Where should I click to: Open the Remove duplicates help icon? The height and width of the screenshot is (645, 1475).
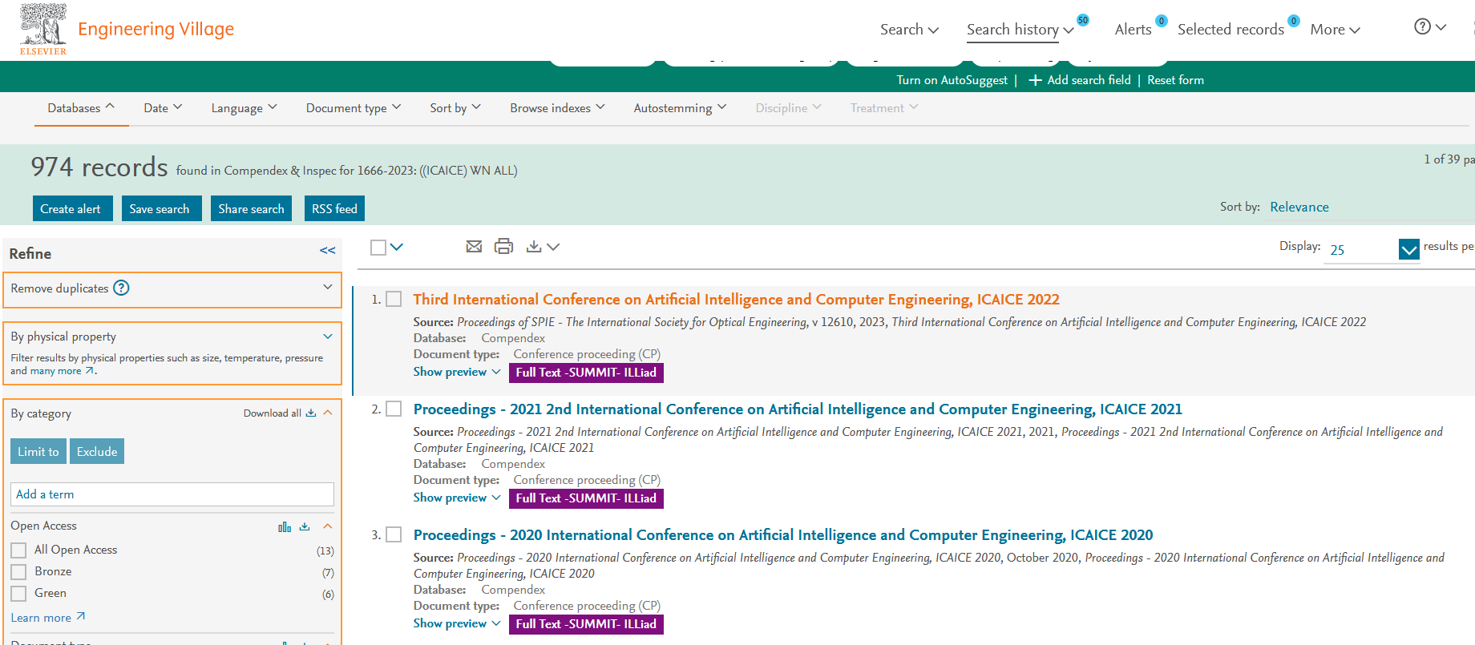[x=121, y=288]
